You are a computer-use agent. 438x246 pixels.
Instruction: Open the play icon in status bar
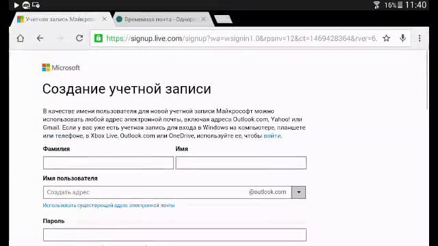point(16,5)
